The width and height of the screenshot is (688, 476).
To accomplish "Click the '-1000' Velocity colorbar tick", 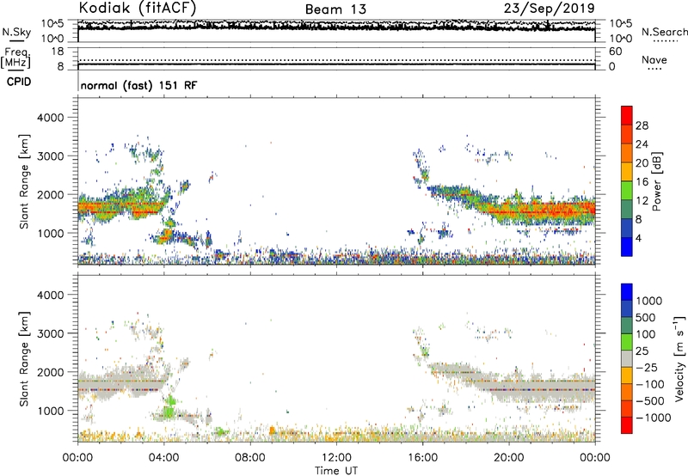I will [654, 418].
